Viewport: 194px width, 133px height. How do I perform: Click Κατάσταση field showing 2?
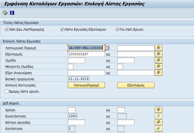tap(71, 128)
